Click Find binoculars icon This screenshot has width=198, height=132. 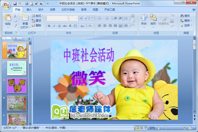[182, 16]
